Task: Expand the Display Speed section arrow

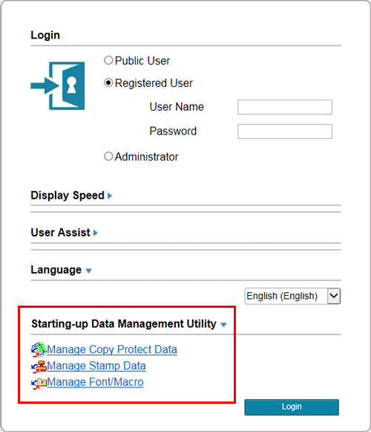Action: [x=110, y=196]
